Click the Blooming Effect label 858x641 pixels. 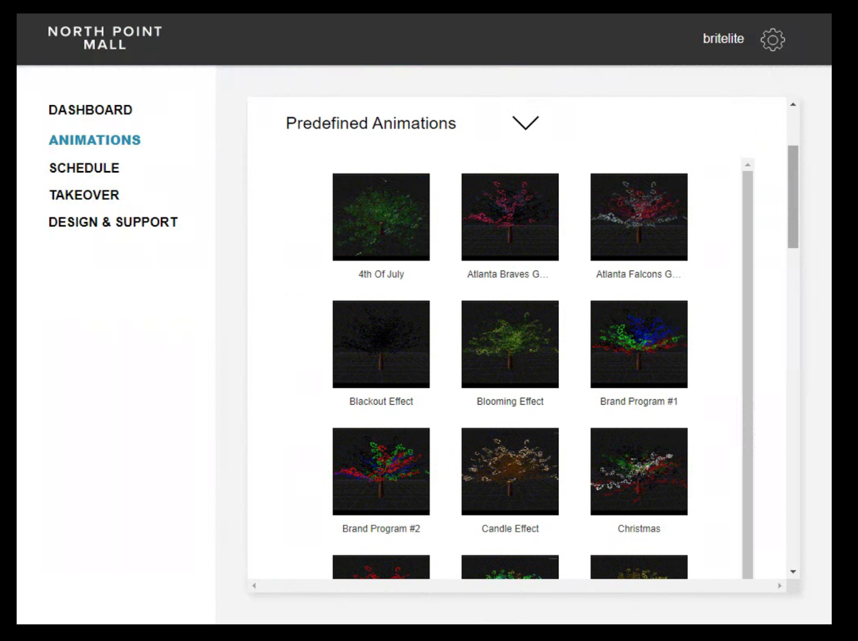(x=510, y=401)
